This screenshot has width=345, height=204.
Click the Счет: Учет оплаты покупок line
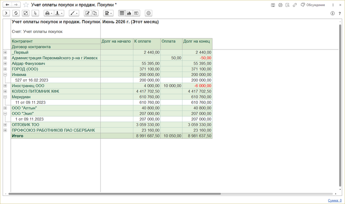[37, 32]
